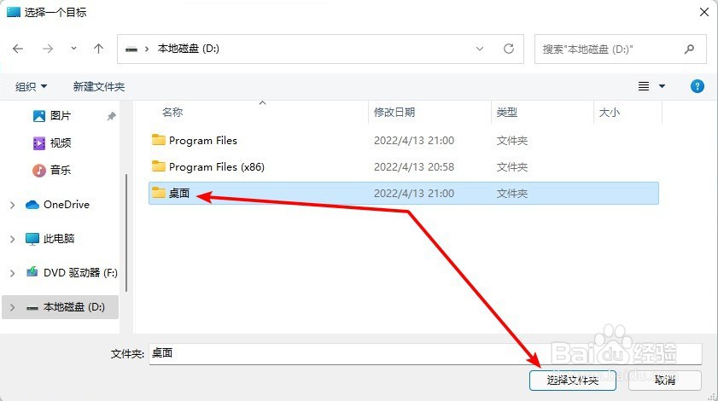Screen dimensions: 718x401
Task: Click 新建文件夹 in the toolbar
Action: [x=99, y=86]
